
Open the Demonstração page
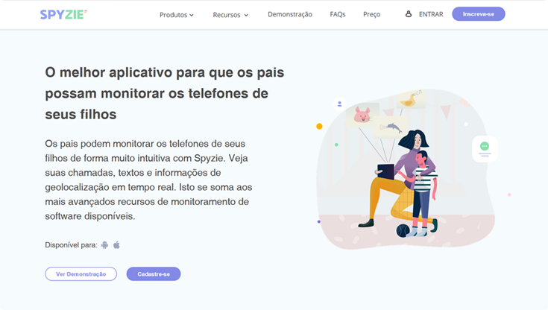[290, 14]
